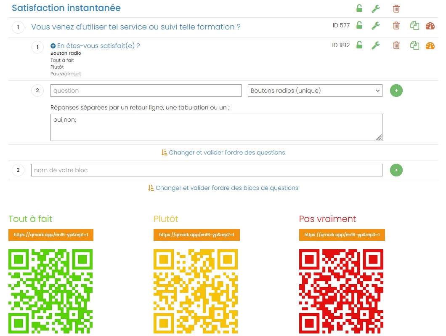Toggle the padlock for Satisfaction instantanée survey
Screen dimensions: 446x336
coord(359,8)
